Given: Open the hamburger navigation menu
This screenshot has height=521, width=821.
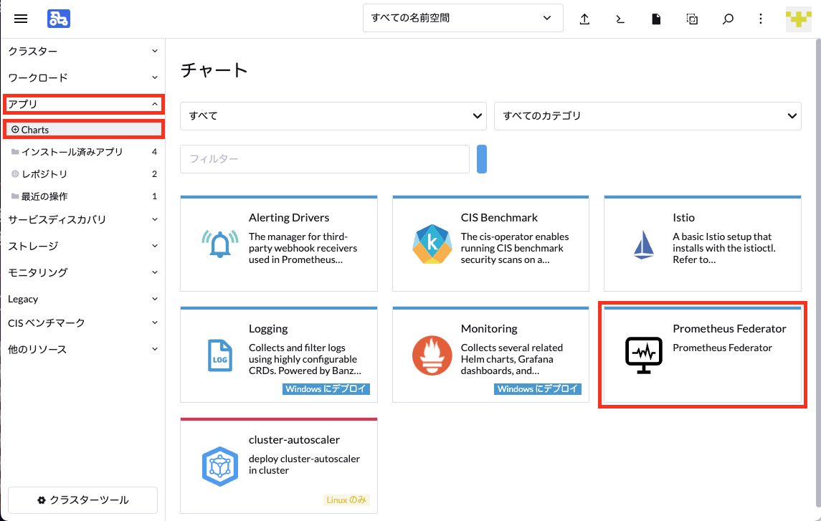Looking at the screenshot, I should 20,19.
